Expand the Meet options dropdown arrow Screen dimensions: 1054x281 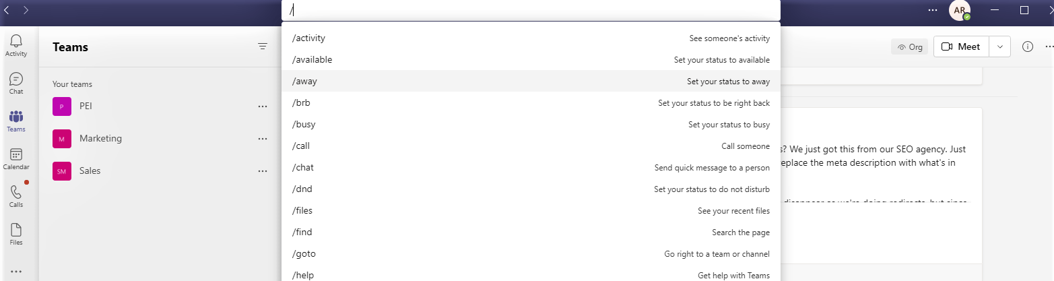coord(1000,46)
